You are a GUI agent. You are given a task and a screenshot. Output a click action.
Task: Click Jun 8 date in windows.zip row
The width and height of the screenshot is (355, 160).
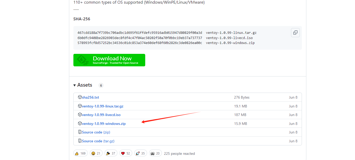[293, 124]
